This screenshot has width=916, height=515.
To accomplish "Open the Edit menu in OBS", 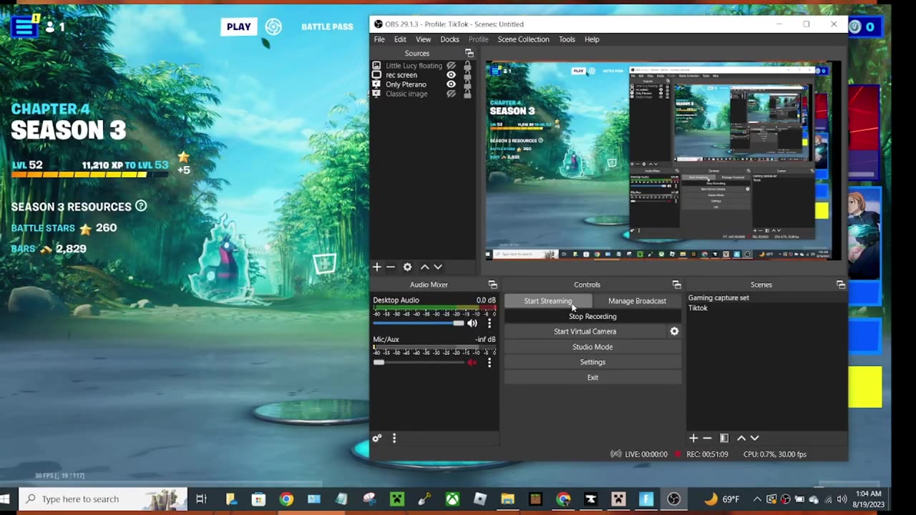I will pos(400,39).
